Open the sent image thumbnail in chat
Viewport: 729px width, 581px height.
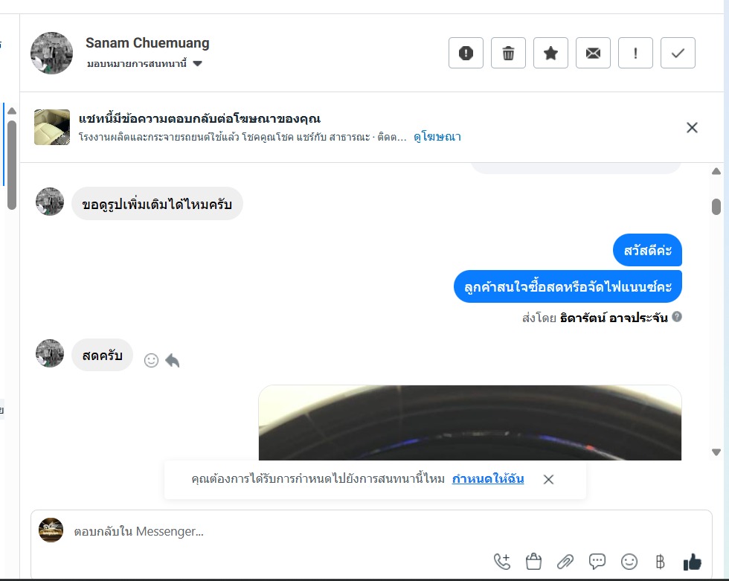point(469,423)
